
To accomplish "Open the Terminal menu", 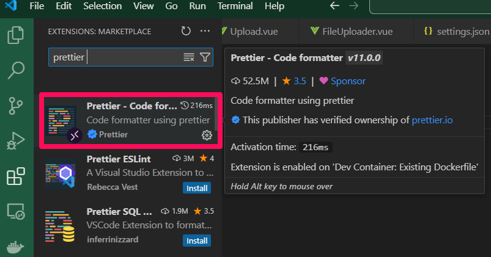I will (235, 6).
